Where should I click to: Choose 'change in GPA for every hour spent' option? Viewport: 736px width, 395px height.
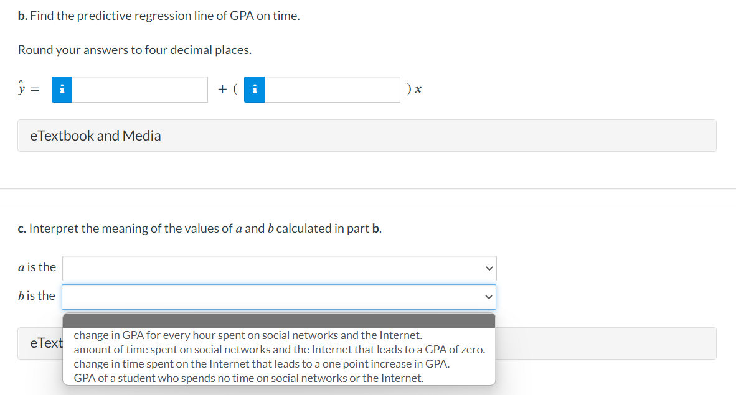coord(248,335)
